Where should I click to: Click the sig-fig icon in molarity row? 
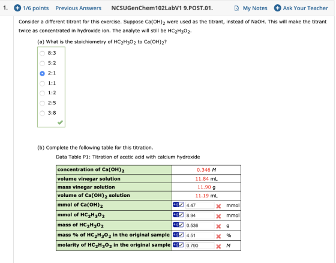click(178, 244)
